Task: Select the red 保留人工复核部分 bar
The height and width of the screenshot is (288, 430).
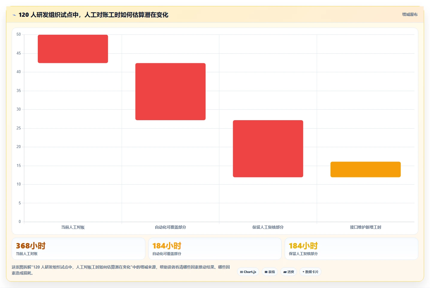Action: 268,149
